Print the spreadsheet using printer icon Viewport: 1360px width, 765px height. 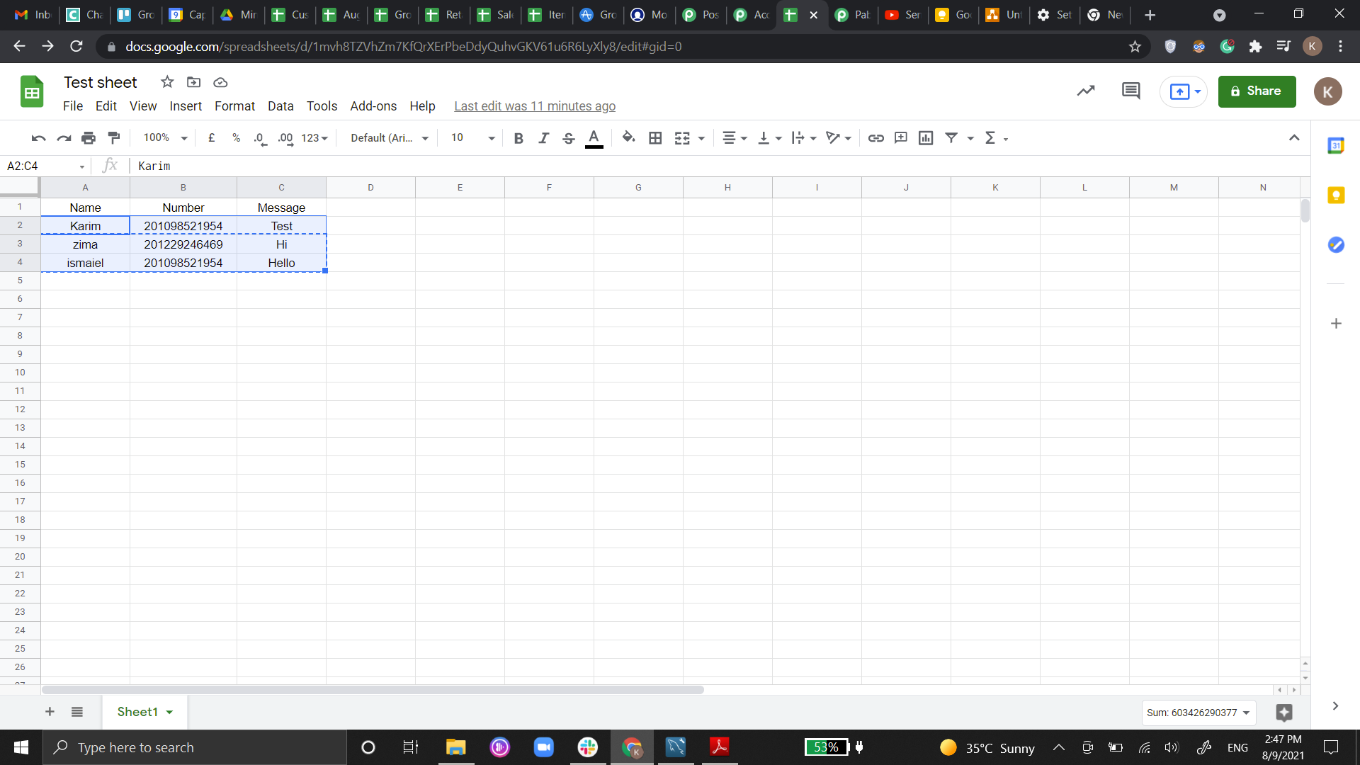tap(89, 138)
